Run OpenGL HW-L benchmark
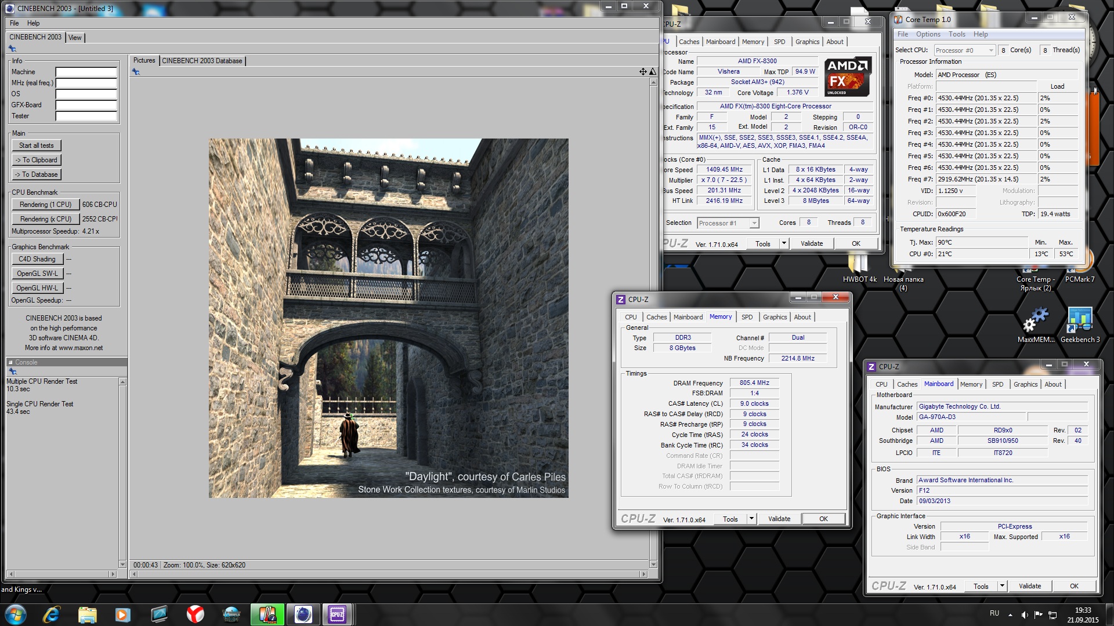The width and height of the screenshot is (1114, 626). pos(37,288)
